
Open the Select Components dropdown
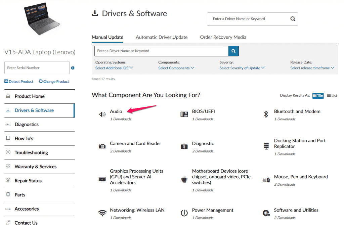pos(176,68)
